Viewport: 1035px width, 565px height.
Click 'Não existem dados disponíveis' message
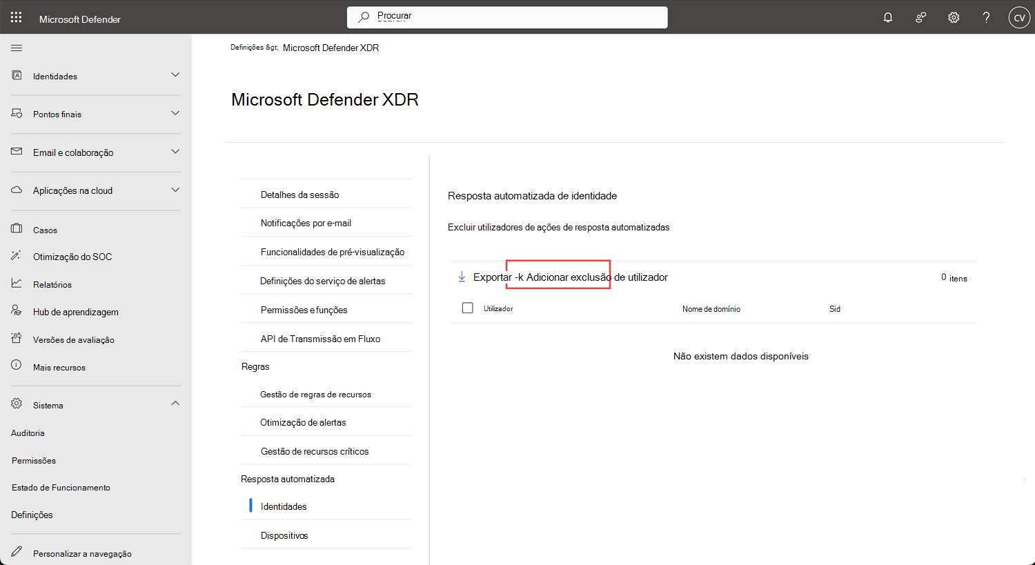[x=741, y=356]
